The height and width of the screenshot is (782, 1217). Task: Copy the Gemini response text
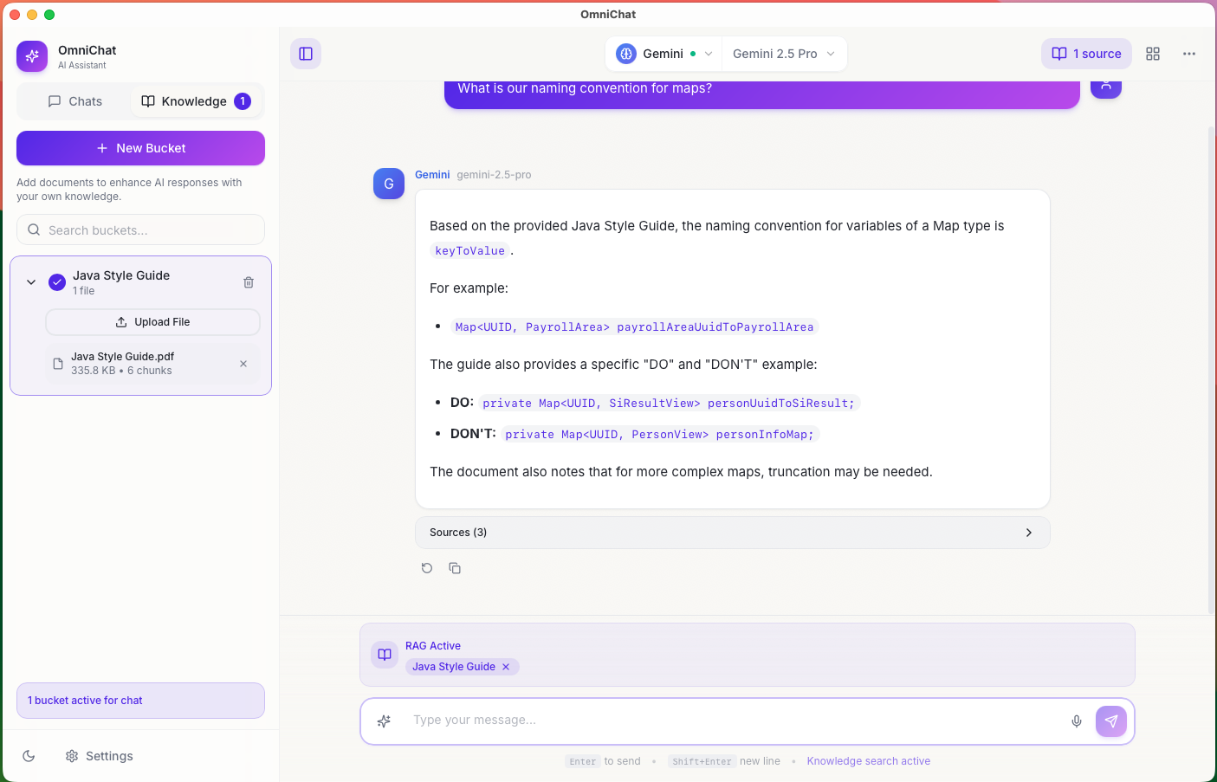pos(455,568)
